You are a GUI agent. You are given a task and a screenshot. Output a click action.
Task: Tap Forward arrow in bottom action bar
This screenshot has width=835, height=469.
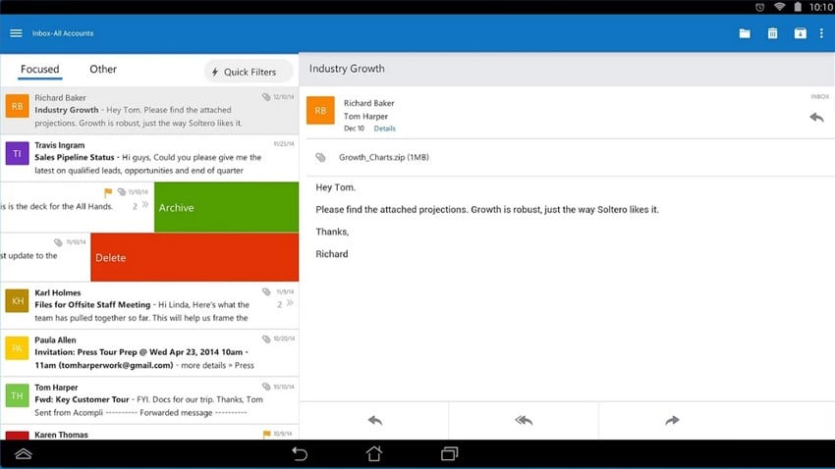tap(672, 420)
